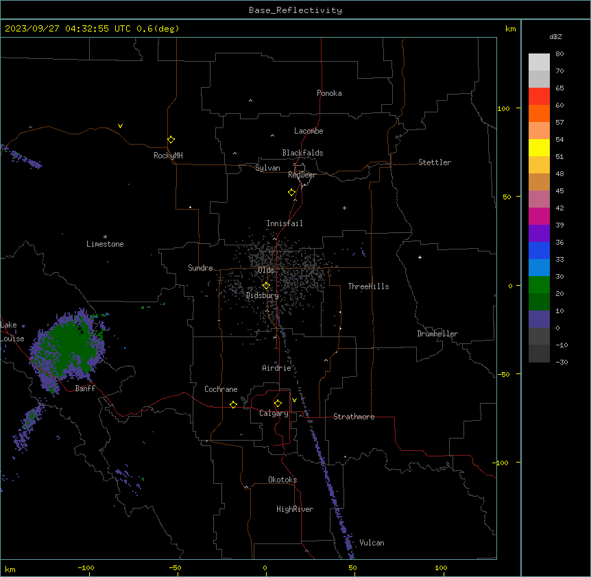
Task: Click the Okotoks label
Action: (282, 480)
